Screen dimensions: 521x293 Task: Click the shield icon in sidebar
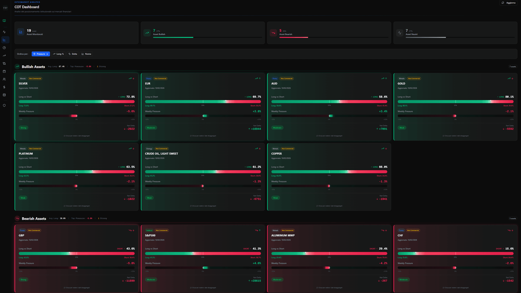coord(4,106)
